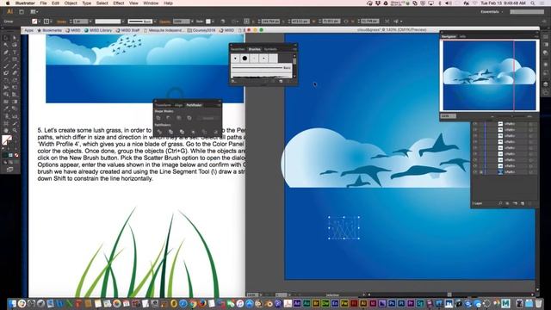Switch to Symbols tab
The image size is (551, 310).
click(x=270, y=49)
